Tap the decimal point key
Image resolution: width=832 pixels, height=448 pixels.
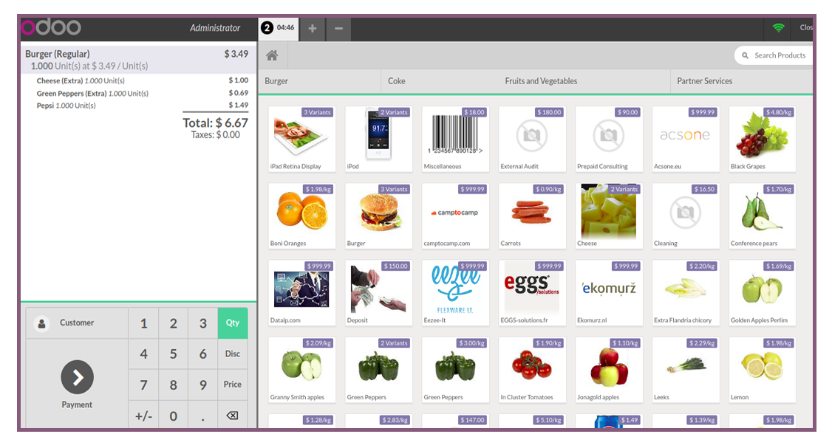click(202, 416)
